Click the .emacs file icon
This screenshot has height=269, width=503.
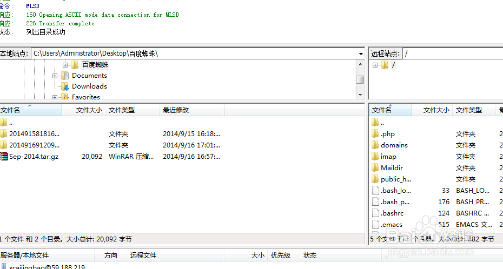[375, 224]
